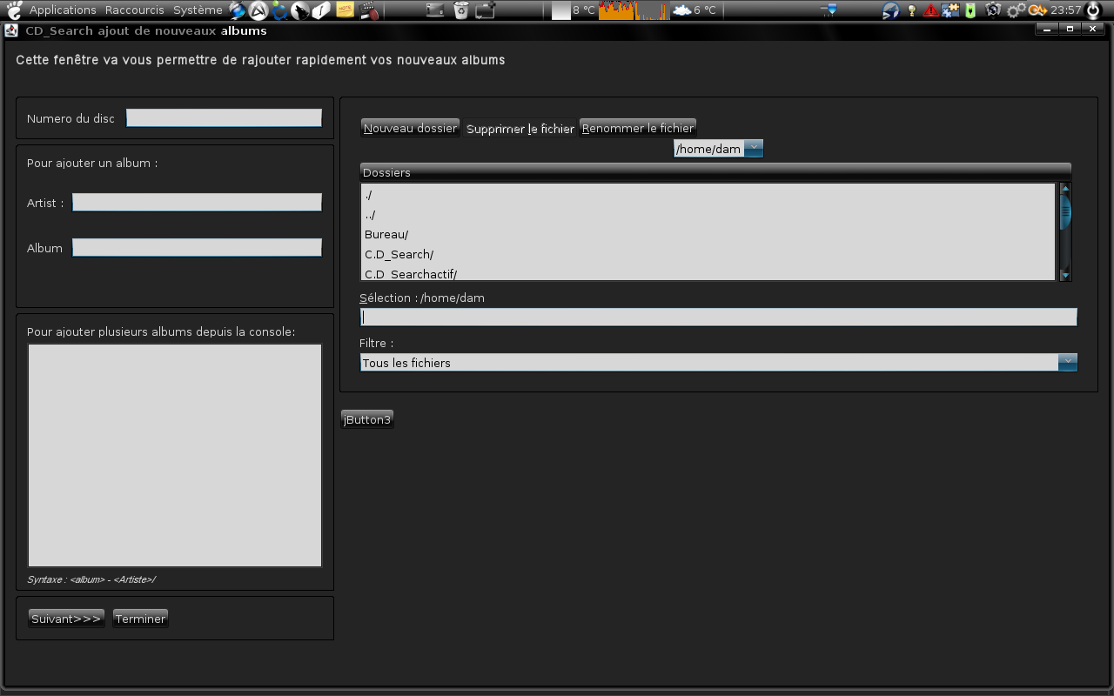Click the "Nouveau dossier" button
1114x696 pixels.
pos(410,127)
